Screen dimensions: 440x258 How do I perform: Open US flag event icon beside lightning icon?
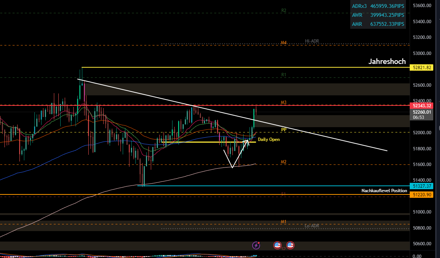277,245
